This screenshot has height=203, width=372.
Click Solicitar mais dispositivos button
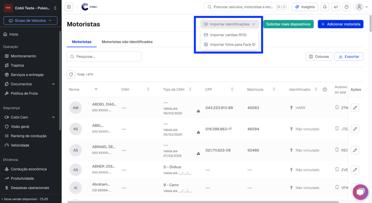coord(288,24)
